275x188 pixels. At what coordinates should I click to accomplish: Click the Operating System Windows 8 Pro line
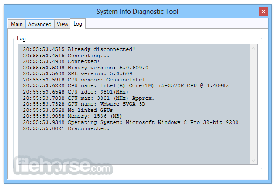coord(131,122)
